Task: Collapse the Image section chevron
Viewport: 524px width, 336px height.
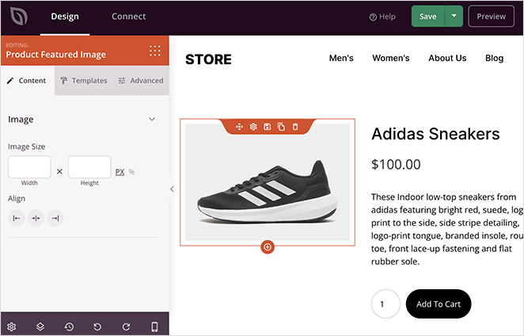Action: point(152,119)
